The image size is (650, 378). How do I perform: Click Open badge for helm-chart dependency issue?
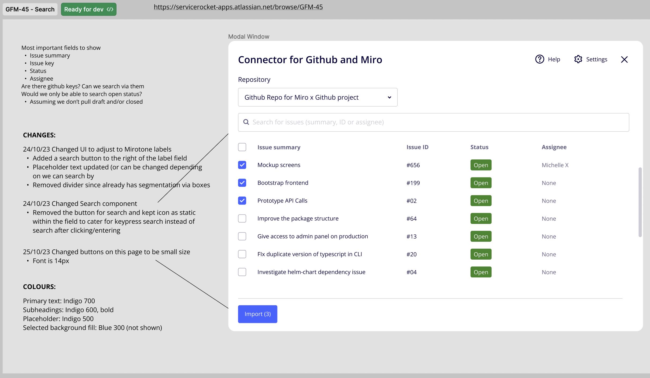481,272
